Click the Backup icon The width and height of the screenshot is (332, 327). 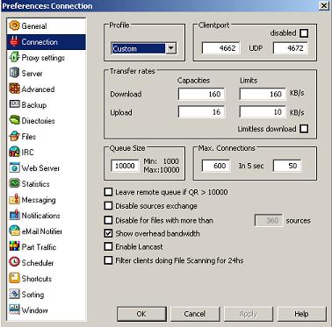pyautogui.click(x=14, y=104)
